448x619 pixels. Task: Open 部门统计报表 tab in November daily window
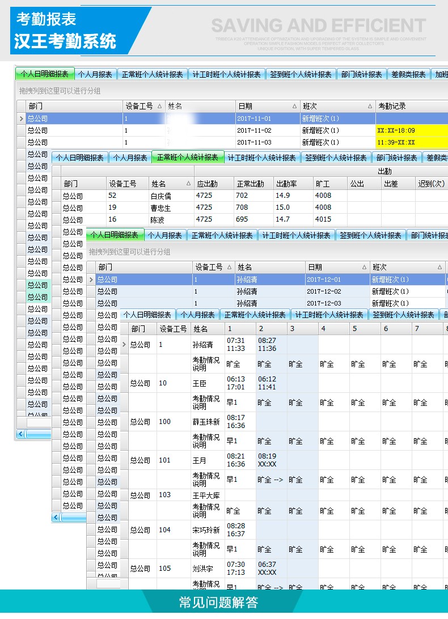coord(361,74)
